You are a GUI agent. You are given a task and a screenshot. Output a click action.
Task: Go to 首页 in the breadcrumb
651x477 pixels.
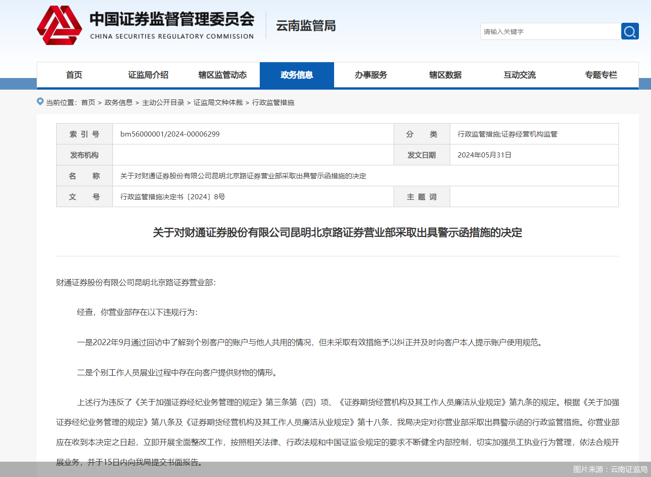point(88,102)
